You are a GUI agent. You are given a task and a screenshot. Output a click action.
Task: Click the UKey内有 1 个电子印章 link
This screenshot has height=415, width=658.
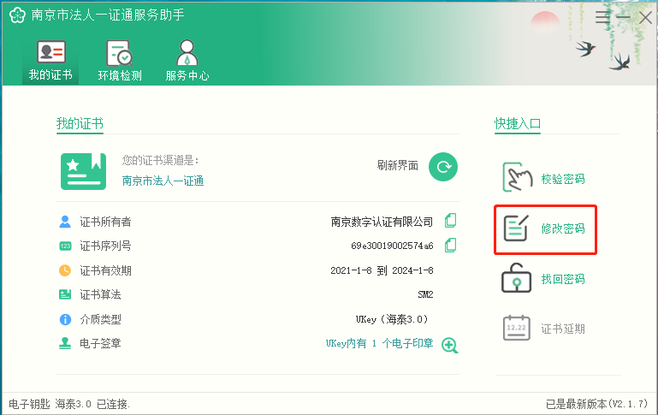pos(379,344)
